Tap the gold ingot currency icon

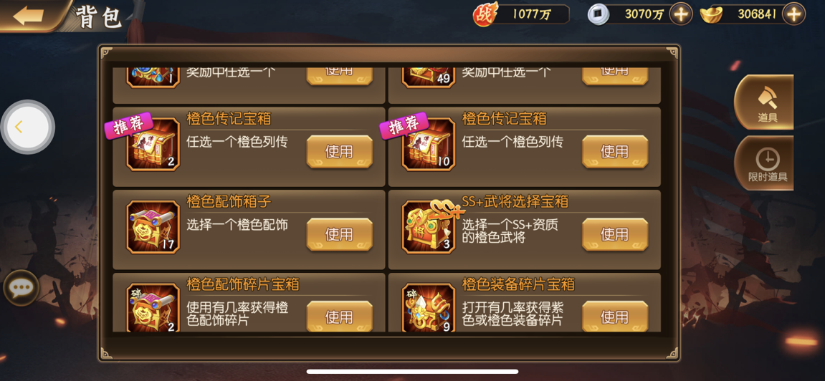tap(711, 15)
